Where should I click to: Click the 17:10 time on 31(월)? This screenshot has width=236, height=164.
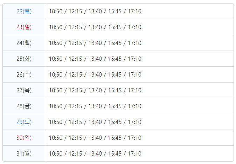pyautogui.click(x=134, y=153)
